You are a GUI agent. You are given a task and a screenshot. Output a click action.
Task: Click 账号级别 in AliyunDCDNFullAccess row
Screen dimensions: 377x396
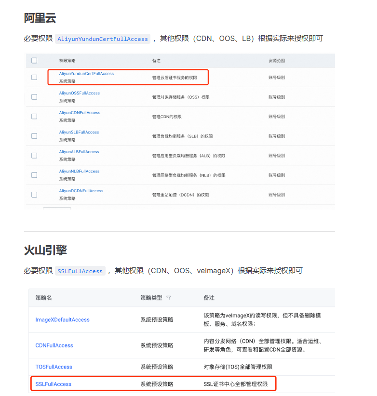(277, 195)
